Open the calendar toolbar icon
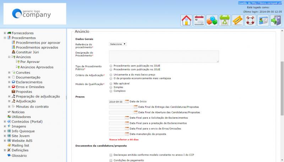Screen dimensions: 284x162 tap(199, 20)
